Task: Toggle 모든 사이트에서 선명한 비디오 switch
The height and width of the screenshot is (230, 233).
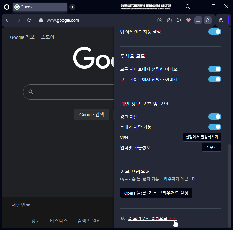Action: [214, 69]
